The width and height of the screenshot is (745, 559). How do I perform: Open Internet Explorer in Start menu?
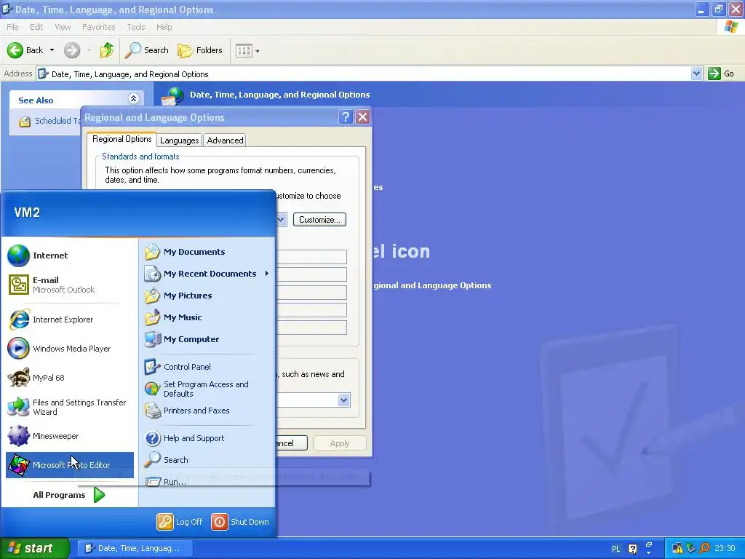70,320
